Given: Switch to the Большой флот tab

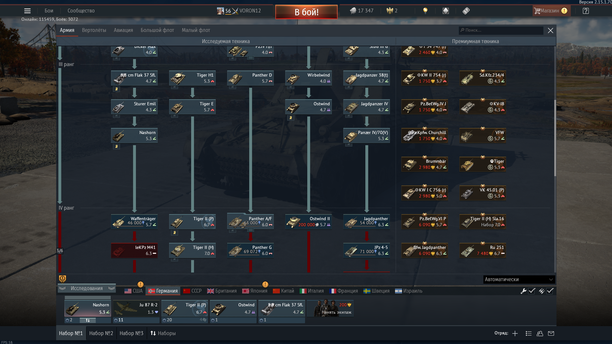Looking at the screenshot, I should (x=157, y=30).
